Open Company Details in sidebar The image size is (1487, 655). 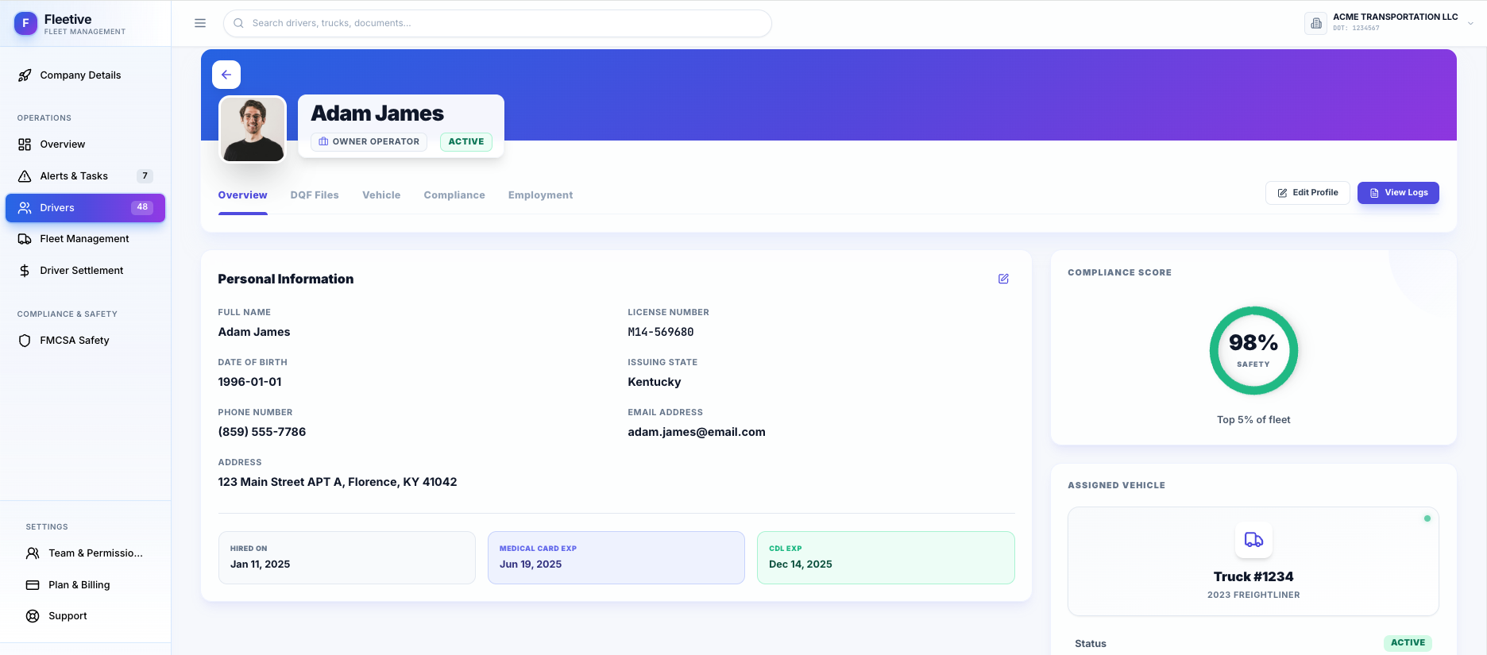click(x=85, y=75)
